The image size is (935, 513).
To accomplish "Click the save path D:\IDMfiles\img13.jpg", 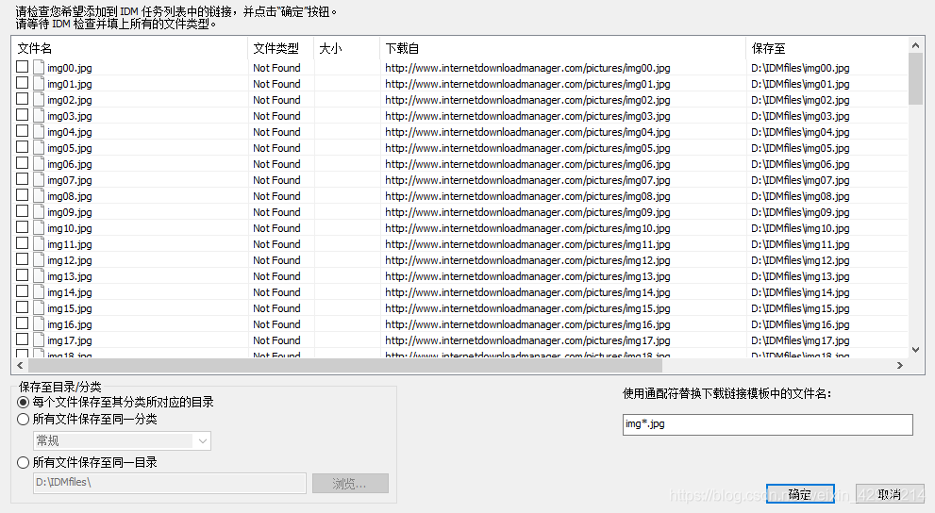I will [800, 276].
